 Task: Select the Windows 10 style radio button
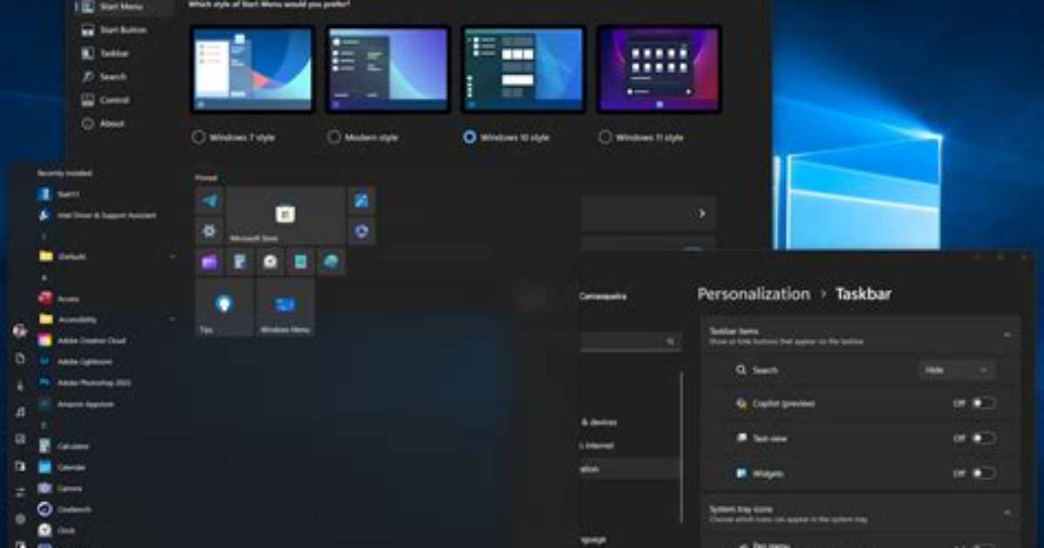pos(470,137)
